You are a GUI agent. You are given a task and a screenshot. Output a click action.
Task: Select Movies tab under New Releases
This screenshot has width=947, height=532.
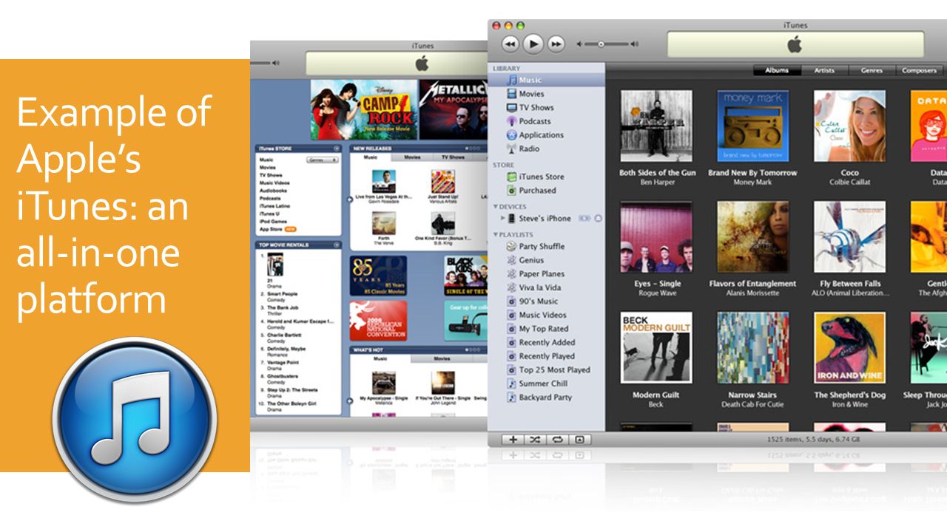412,157
